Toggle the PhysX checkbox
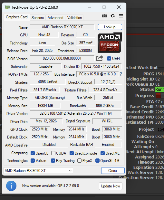The image size is (164, 200). (79, 161)
